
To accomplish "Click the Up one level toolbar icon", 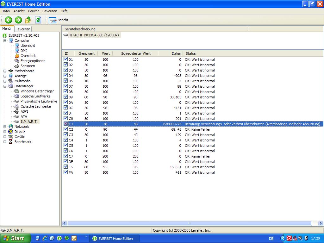I will (28, 20).
